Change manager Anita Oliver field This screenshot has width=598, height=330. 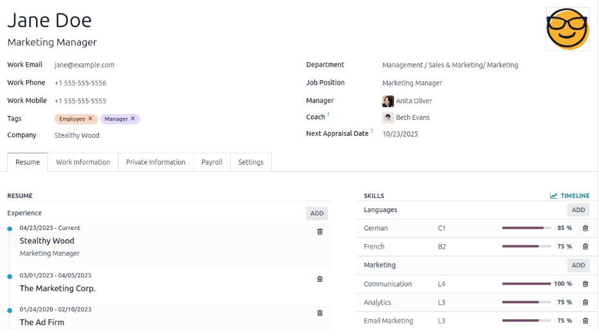tap(413, 101)
